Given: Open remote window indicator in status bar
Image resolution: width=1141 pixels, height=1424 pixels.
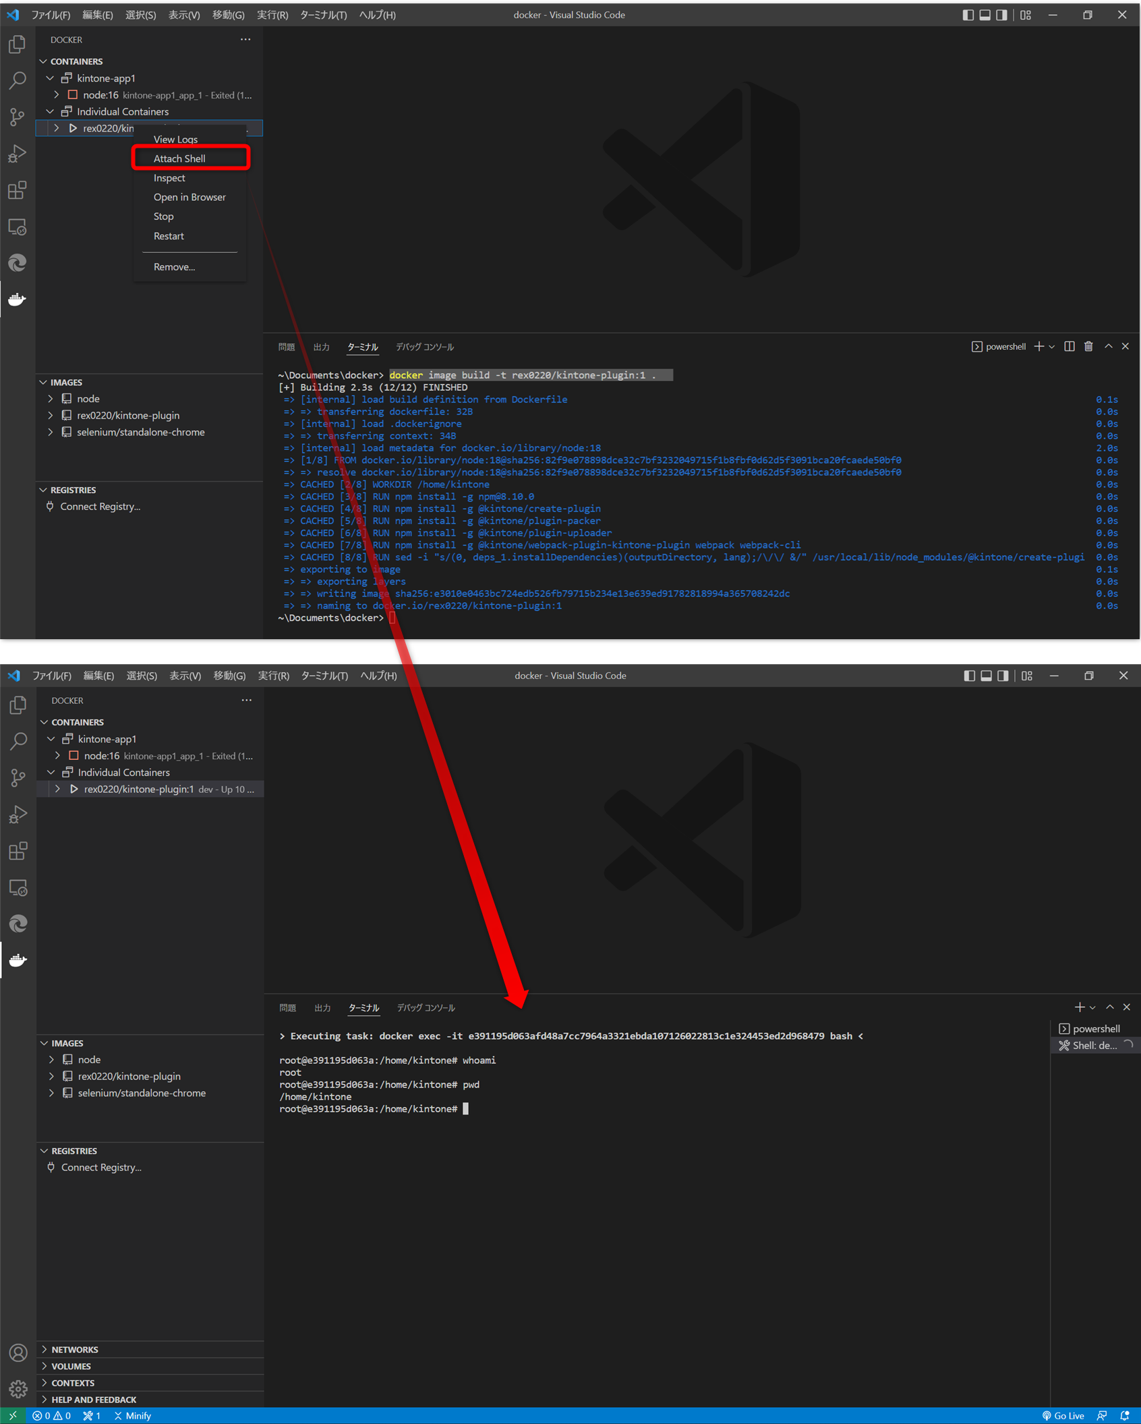Looking at the screenshot, I should tap(13, 1416).
